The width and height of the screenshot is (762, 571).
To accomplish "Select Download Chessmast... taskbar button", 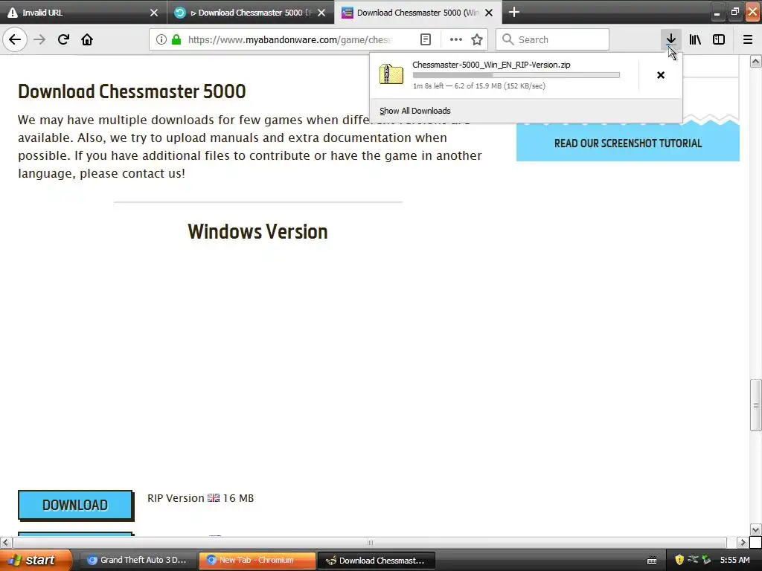I will (376, 561).
